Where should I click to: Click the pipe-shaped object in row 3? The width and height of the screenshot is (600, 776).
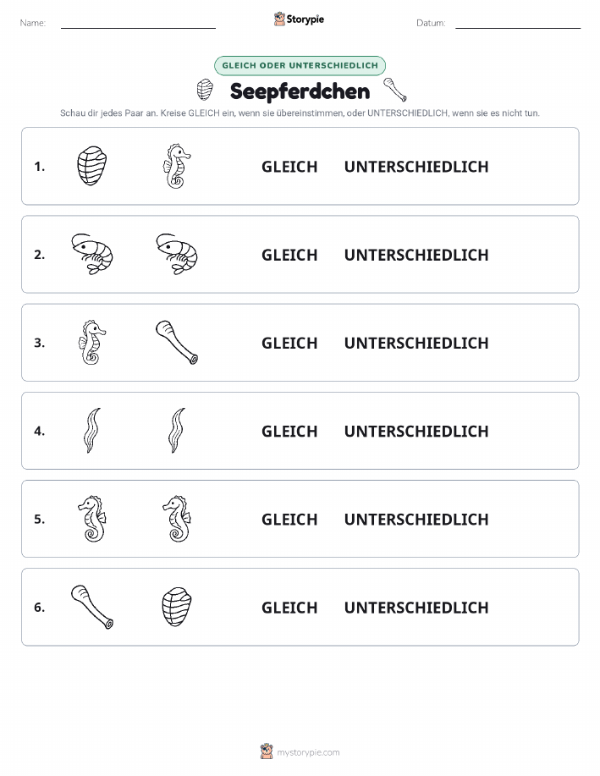click(x=177, y=343)
